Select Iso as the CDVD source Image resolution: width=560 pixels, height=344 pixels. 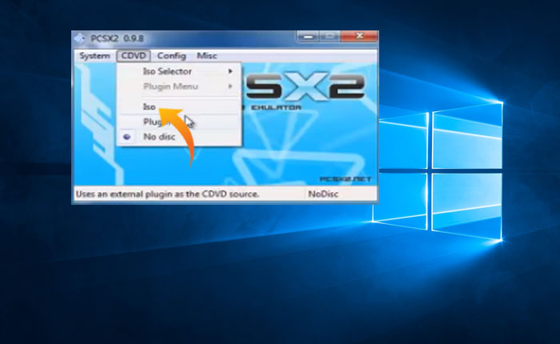(x=179, y=107)
